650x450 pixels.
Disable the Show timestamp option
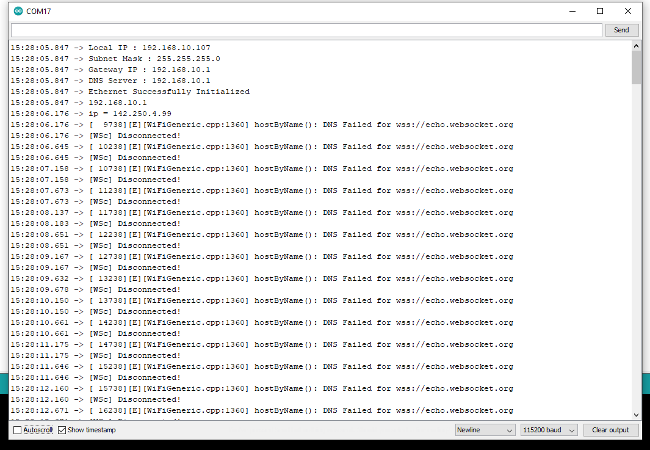[x=62, y=429]
